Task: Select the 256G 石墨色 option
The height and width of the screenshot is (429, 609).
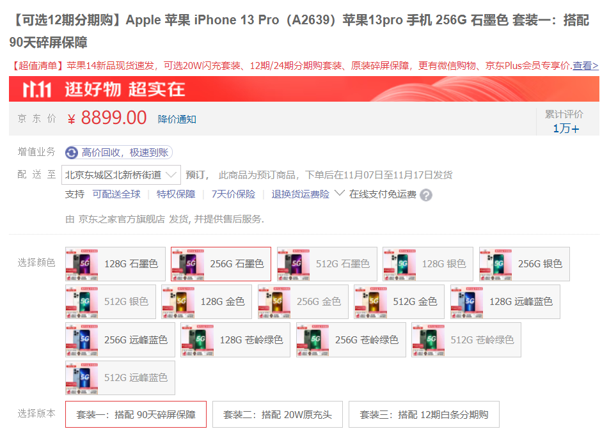Action: pyautogui.click(x=221, y=264)
